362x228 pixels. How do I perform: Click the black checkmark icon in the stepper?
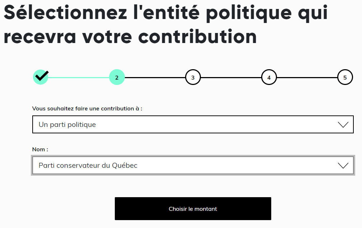pos(42,76)
